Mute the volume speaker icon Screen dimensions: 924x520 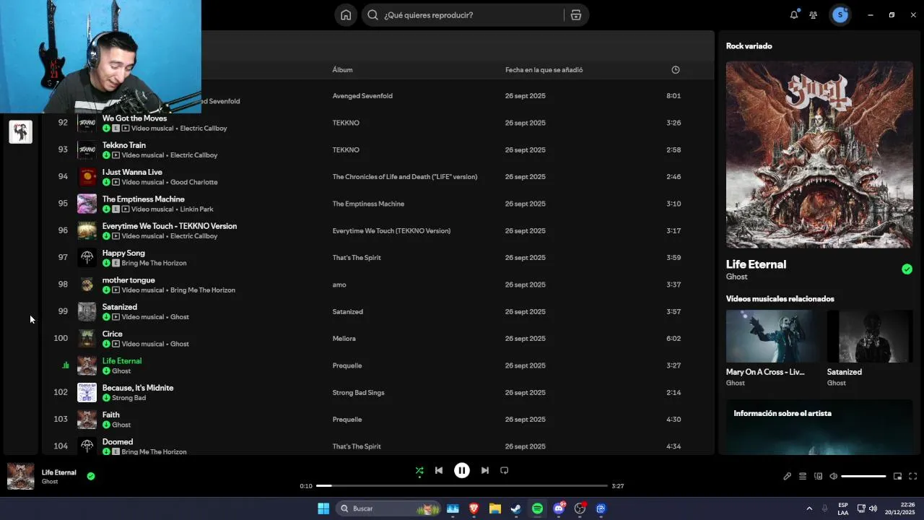pyautogui.click(x=833, y=476)
